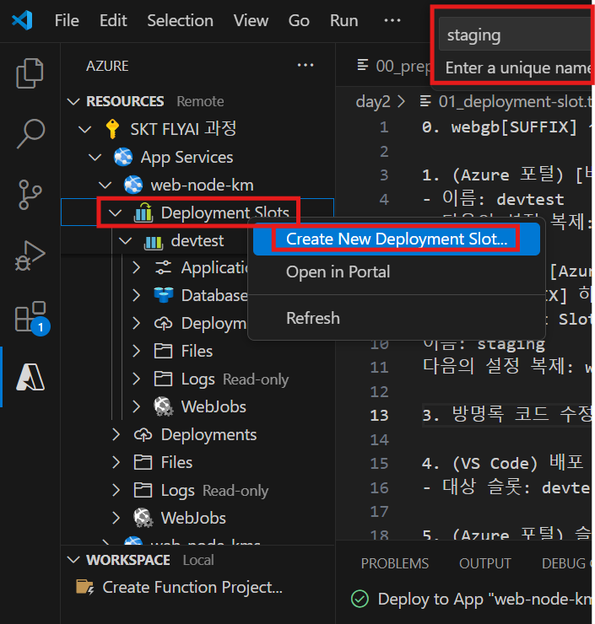
Task: Expand the Application settings node
Action: 136,268
